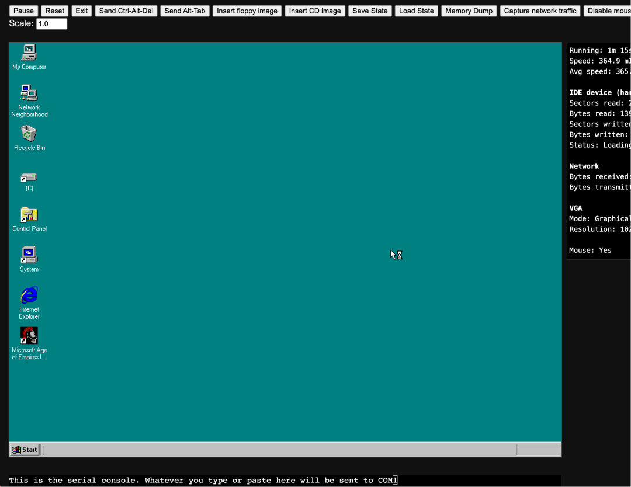Click Insert CD image

(315, 11)
